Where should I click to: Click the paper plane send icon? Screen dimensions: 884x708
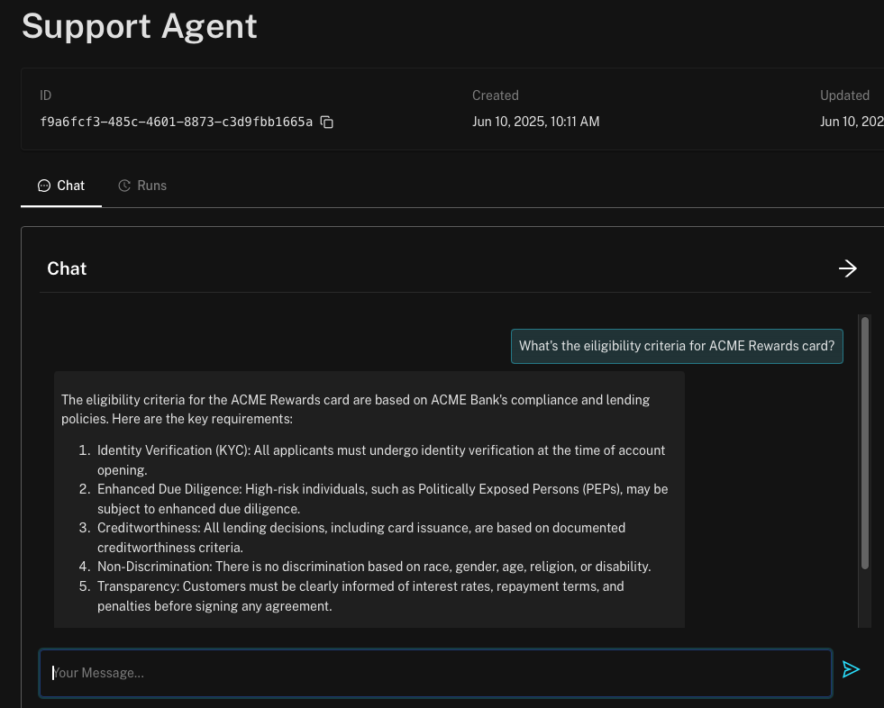click(851, 669)
